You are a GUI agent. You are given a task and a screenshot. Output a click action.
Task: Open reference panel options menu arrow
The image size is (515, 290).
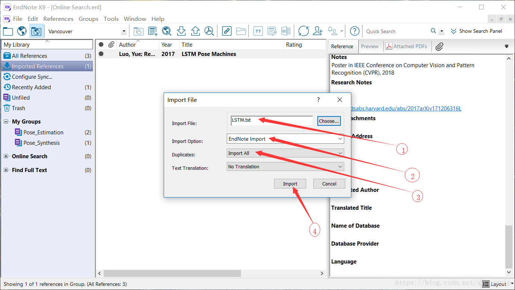pos(506,46)
